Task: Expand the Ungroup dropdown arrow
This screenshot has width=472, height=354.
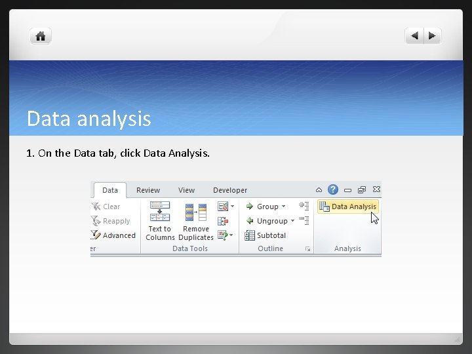Action: tap(292, 221)
